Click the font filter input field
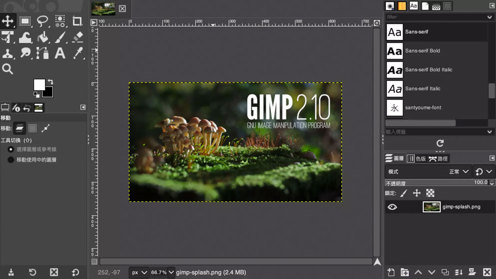Image resolution: width=496 pixels, height=279 pixels. [x=436, y=17]
